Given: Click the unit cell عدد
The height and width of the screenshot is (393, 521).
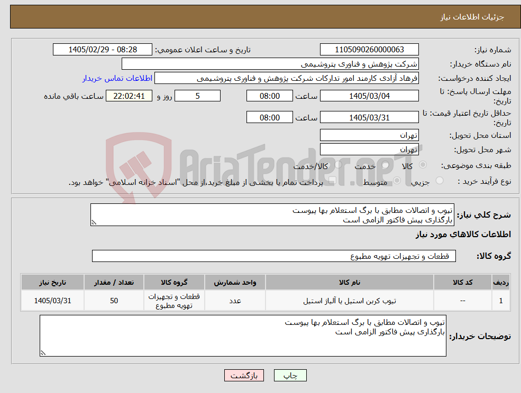Looking at the screenshot, I should pyautogui.click(x=235, y=301).
